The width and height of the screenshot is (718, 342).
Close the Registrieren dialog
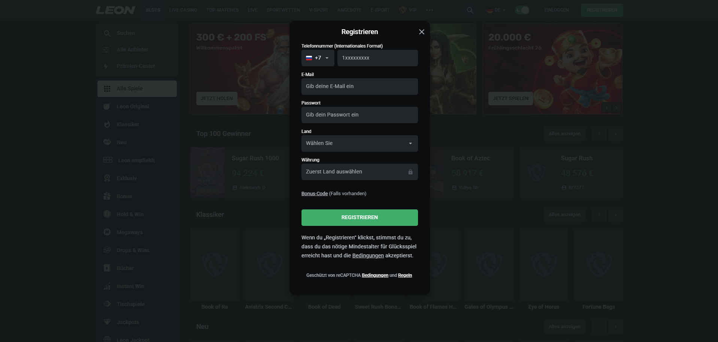click(422, 32)
